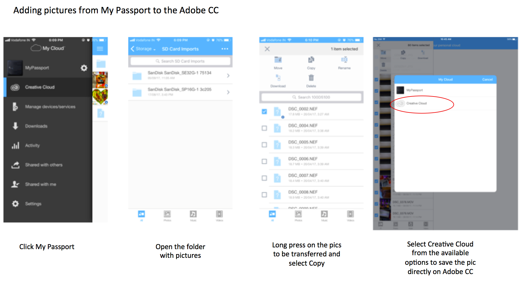523x281 pixels.
Task: Open SanDisk_SP16G-1 3c205 folder chevron
Action: pos(228,92)
